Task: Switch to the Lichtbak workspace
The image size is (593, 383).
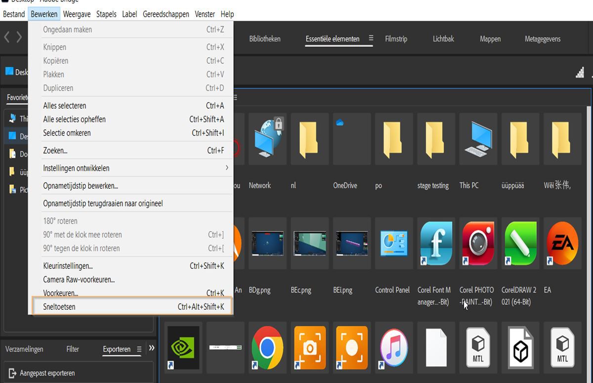Action: 443,39
